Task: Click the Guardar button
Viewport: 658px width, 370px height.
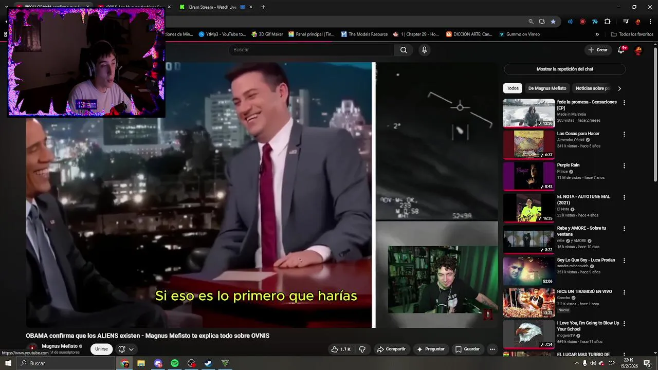Action: click(467, 349)
